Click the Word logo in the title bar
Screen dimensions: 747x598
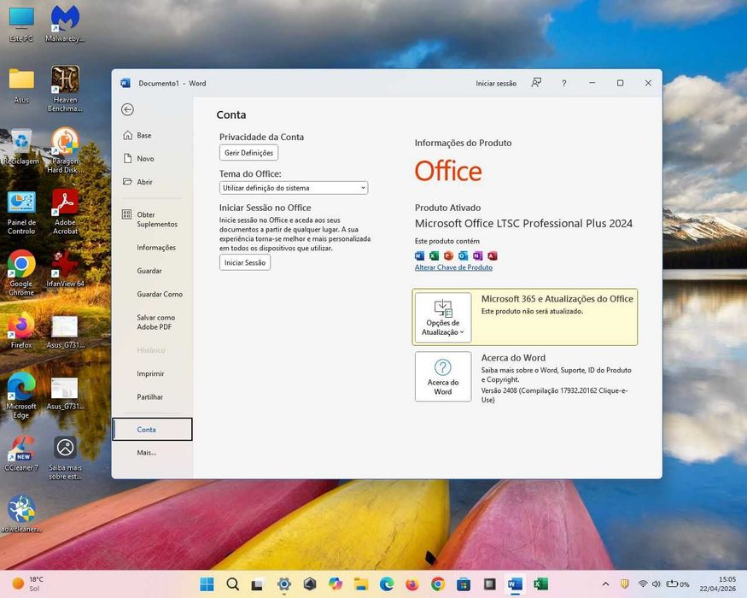(x=125, y=83)
